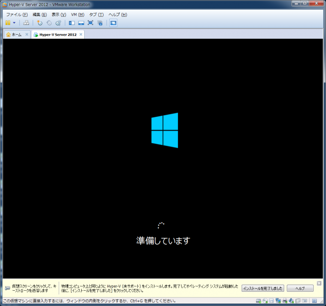Open the VM (M) menu

(x=78, y=15)
